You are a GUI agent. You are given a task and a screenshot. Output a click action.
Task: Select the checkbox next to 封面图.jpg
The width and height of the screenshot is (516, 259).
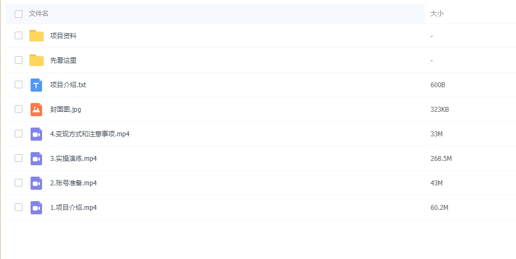[19, 109]
